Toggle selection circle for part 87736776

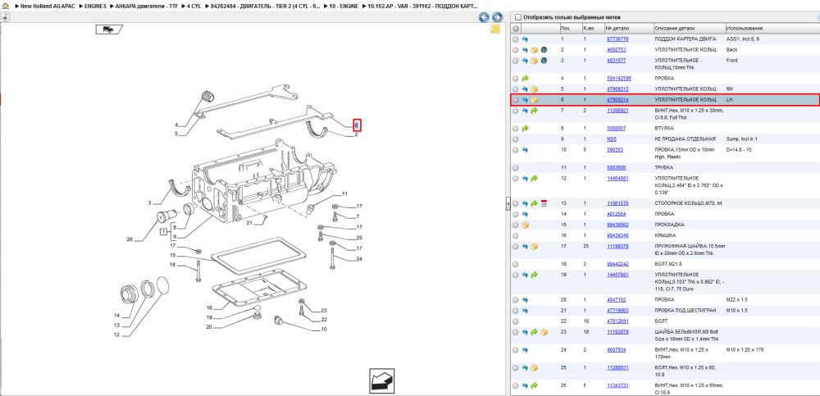point(516,39)
